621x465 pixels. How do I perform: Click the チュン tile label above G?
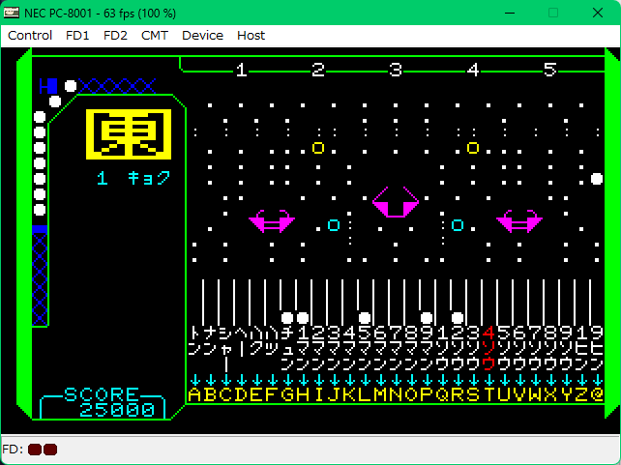tap(287, 348)
